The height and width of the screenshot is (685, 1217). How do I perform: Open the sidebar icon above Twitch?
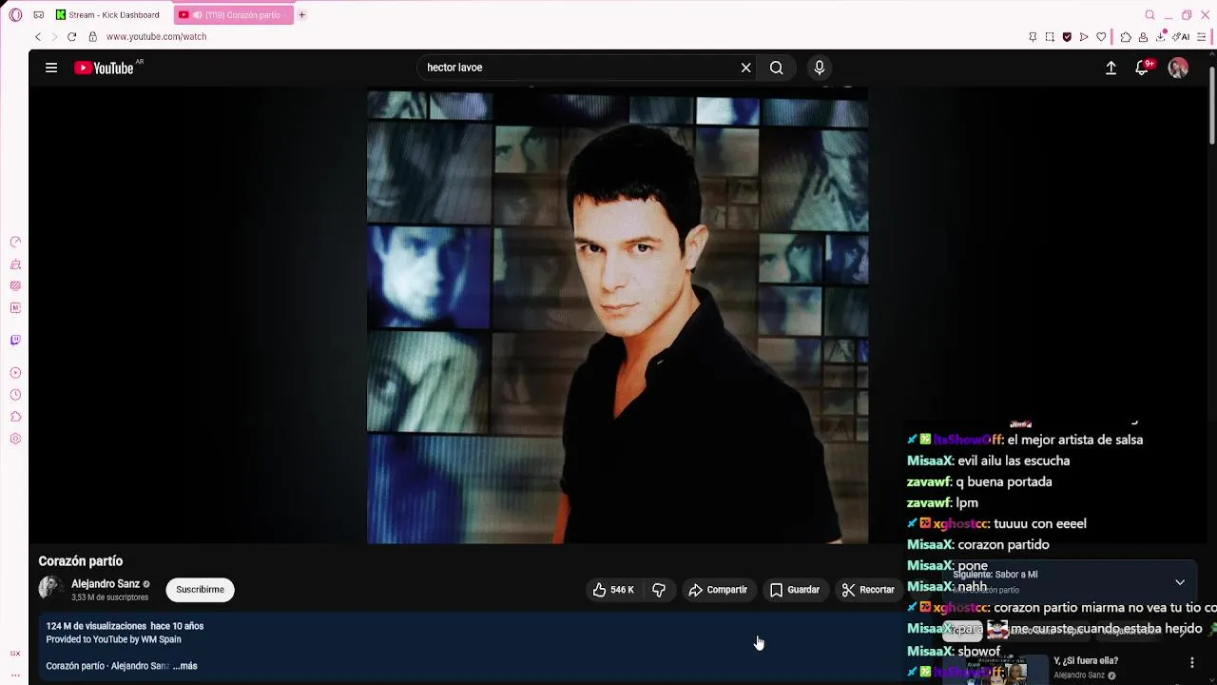click(15, 308)
